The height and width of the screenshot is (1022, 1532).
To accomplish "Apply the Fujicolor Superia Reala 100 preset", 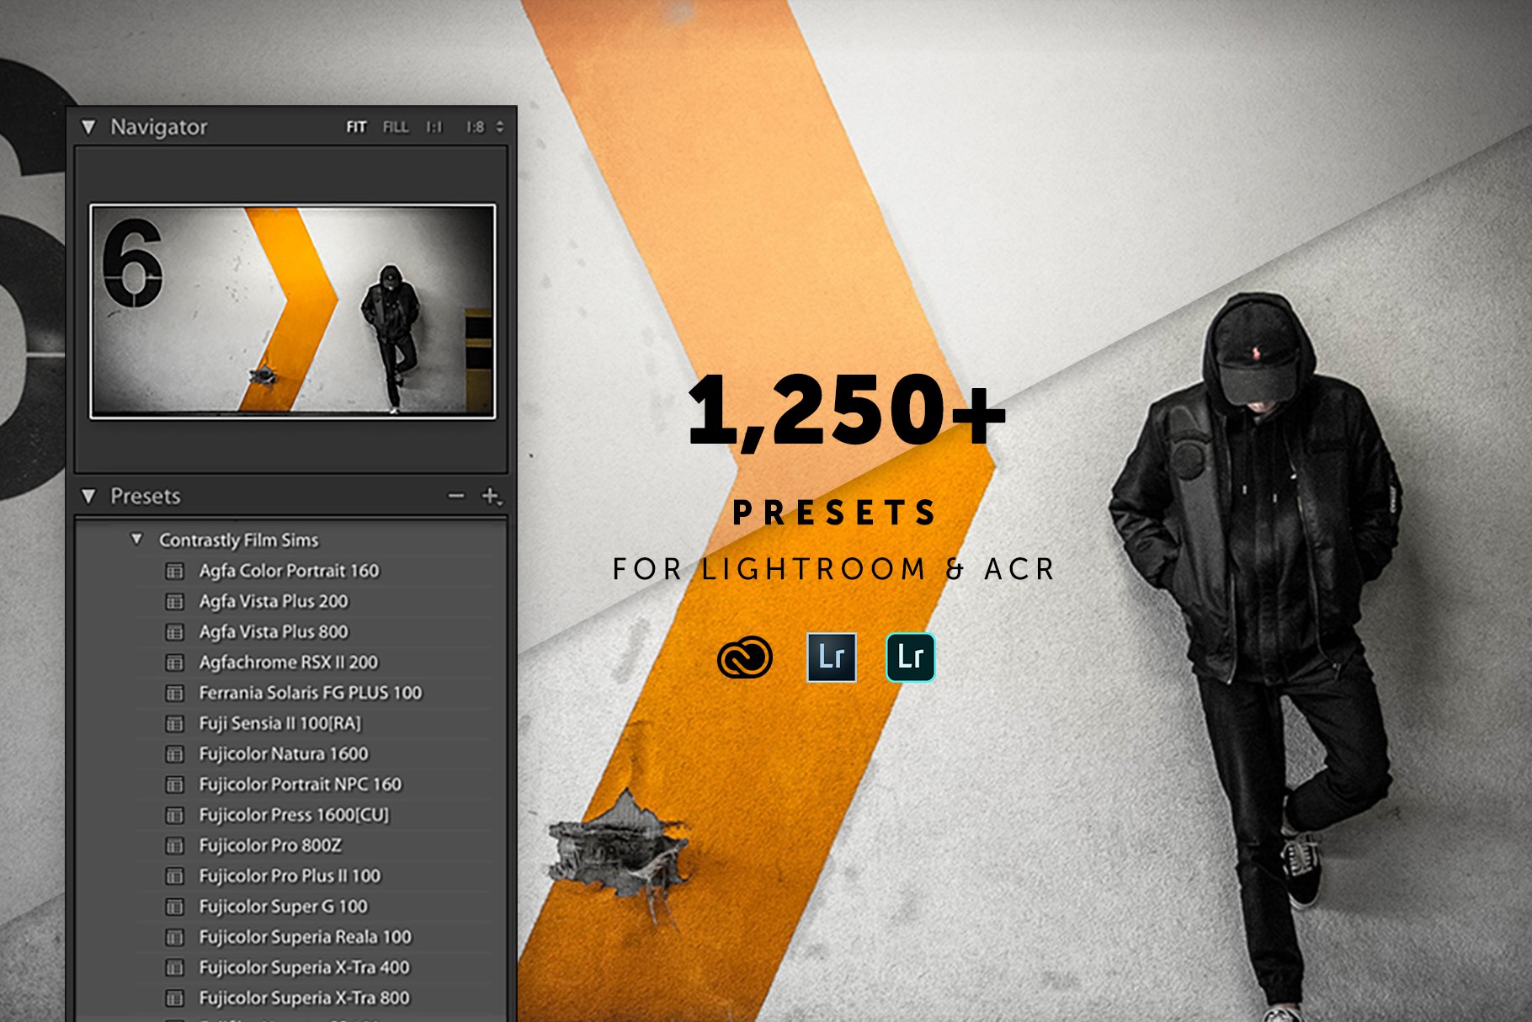I will (305, 937).
